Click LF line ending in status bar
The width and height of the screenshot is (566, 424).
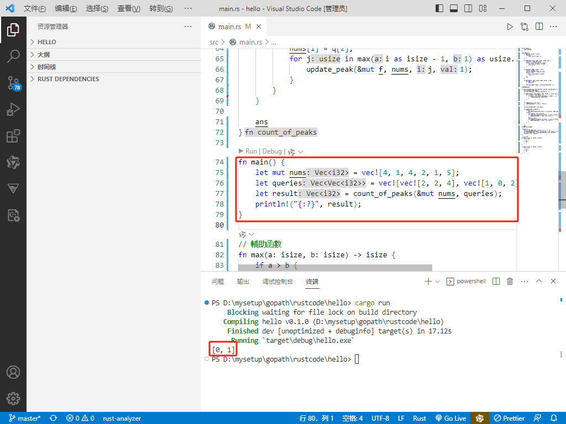point(401,418)
